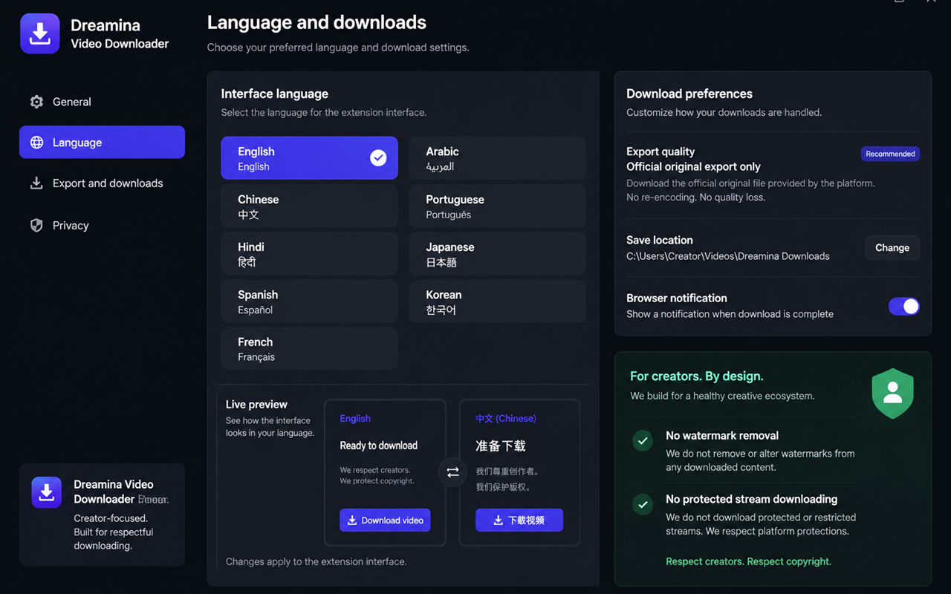Open the Language settings section
The image size is (951, 594).
pos(102,143)
